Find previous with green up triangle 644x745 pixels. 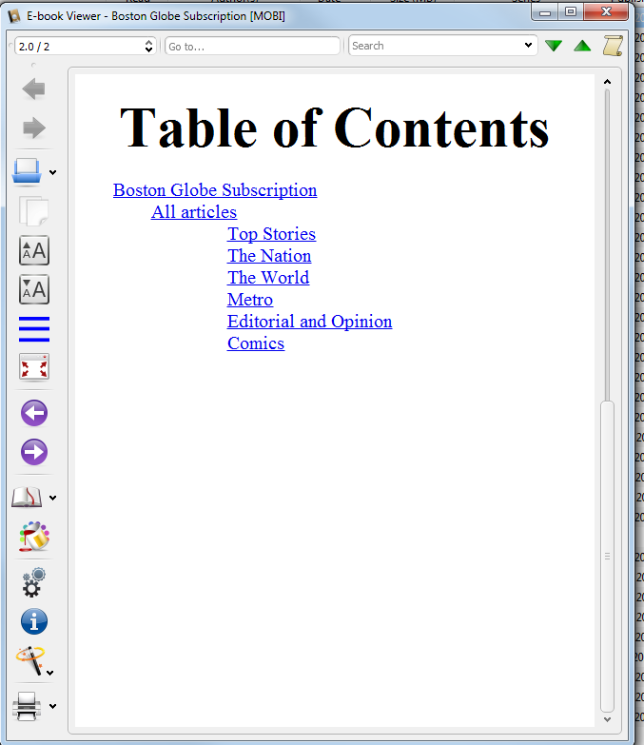[x=582, y=46]
